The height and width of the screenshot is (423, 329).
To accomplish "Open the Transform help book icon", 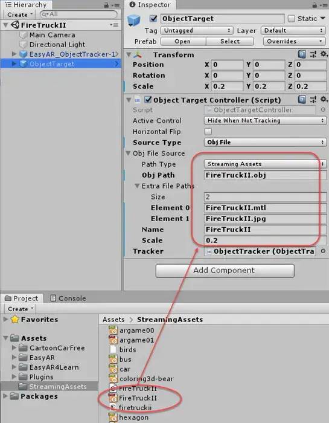I will (302, 54).
